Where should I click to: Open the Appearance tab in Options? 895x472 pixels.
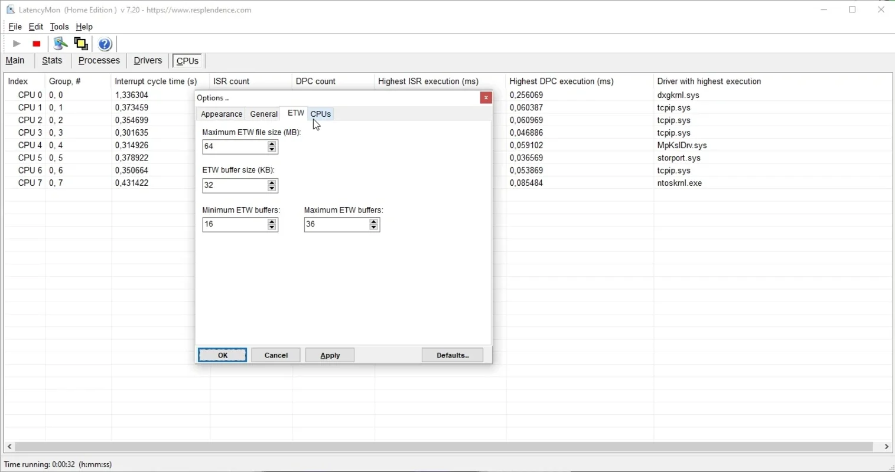[222, 114]
